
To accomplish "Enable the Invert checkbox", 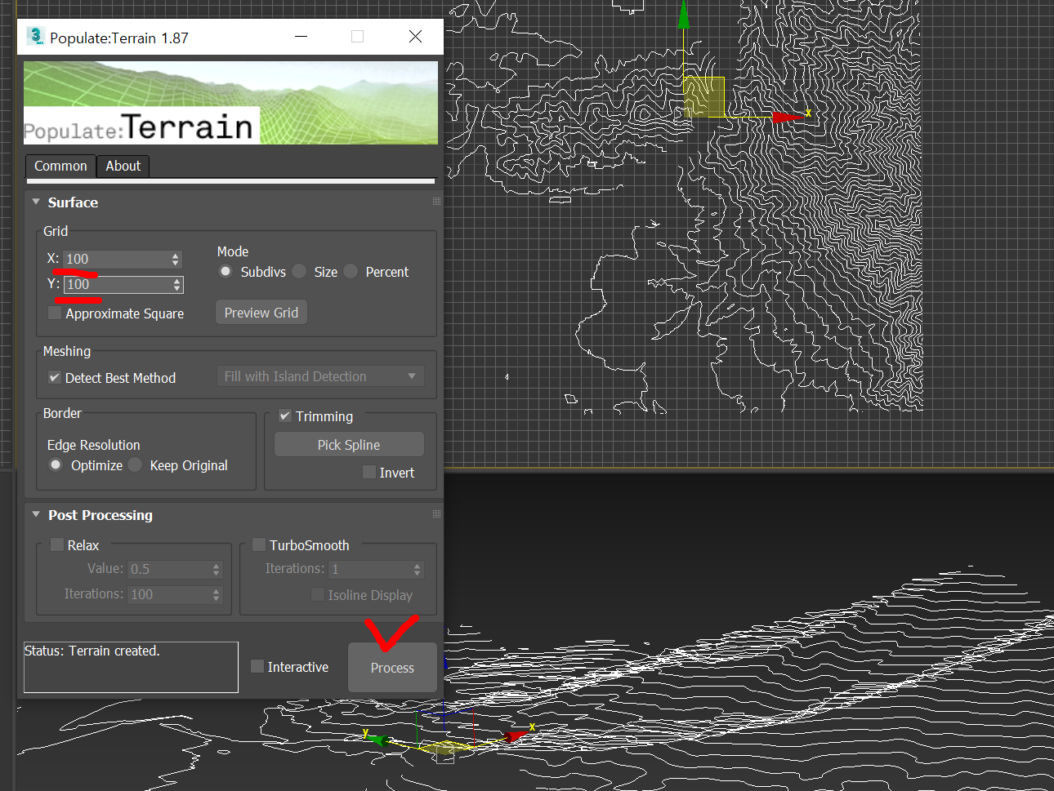I will (x=369, y=472).
